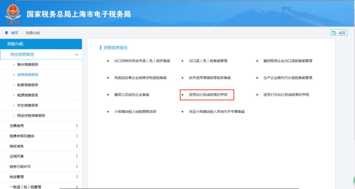The width and height of the screenshot is (355, 189).
Task: Click arrow bullet before 适用加计抵减政策的声明
Action: [182, 95]
